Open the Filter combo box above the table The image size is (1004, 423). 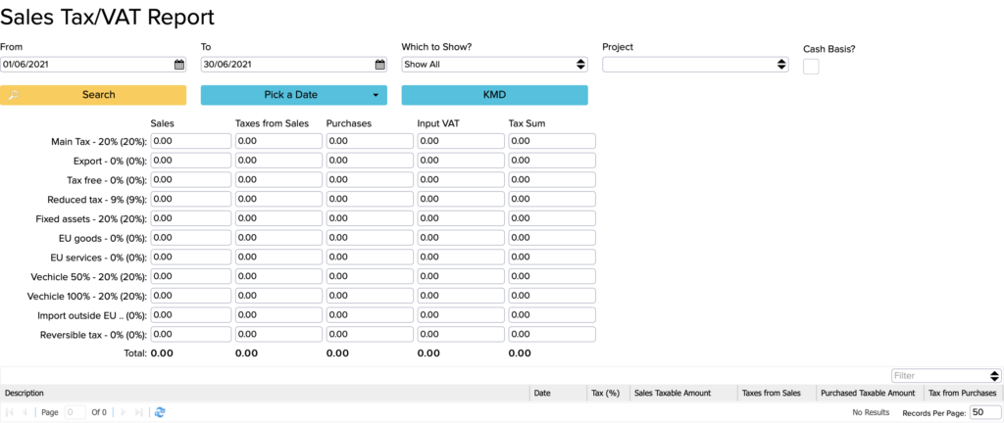pyautogui.click(x=946, y=376)
